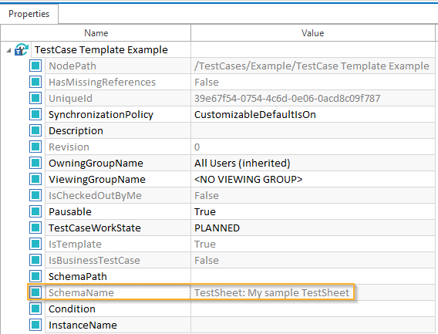Click the empty Description value field
This screenshot has width=438, height=334.
tap(313, 131)
